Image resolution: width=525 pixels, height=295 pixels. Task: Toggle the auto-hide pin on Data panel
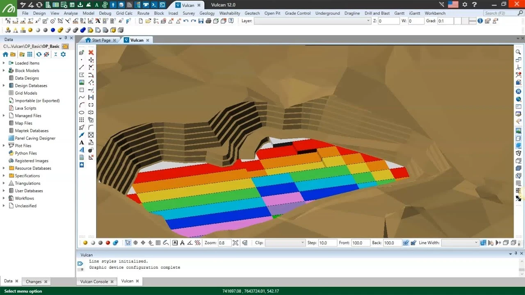66,38
